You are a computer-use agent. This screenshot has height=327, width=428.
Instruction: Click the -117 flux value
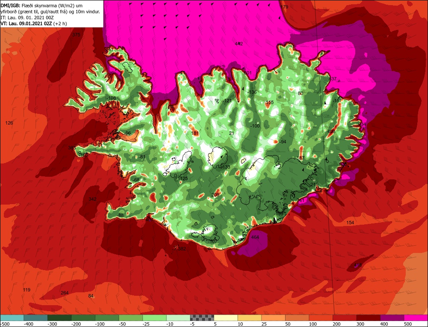[x=337, y=101]
